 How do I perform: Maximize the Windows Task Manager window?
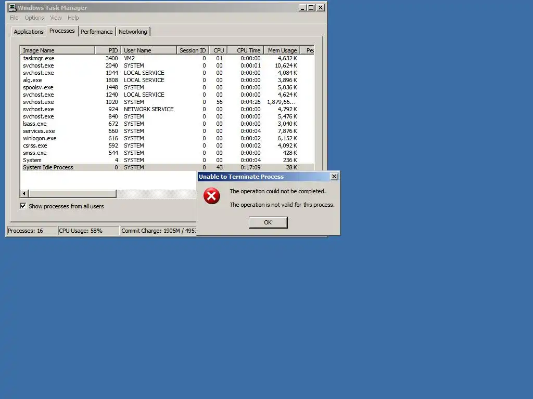click(311, 7)
